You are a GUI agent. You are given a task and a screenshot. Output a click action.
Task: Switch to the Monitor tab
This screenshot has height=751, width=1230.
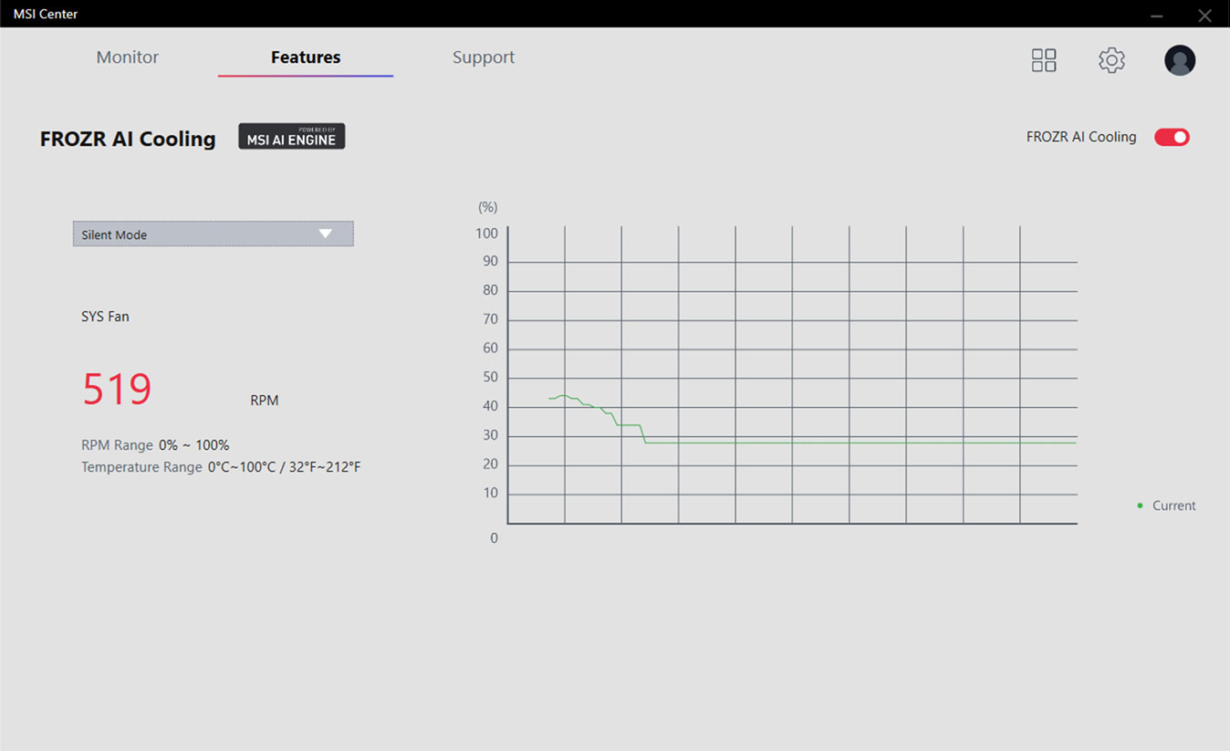[x=128, y=57]
